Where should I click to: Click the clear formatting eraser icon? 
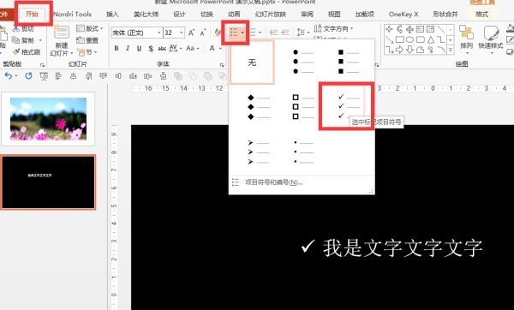[218, 33]
